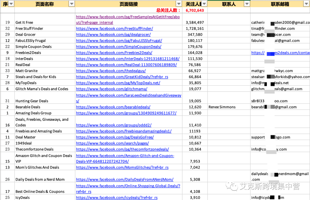Select the 'Get It Free' name cell
Image resolution: width=310 pixels, height=200 pixels.
click(x=45, y=19)
